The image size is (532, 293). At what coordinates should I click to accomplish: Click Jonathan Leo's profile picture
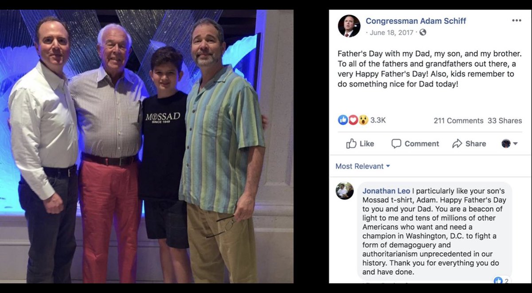[x=345, y=191]
